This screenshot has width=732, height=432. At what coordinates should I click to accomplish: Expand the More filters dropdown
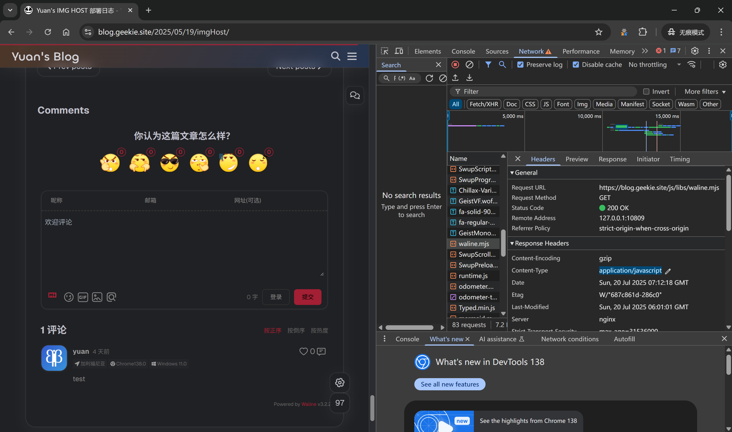[x=705, y=92]
